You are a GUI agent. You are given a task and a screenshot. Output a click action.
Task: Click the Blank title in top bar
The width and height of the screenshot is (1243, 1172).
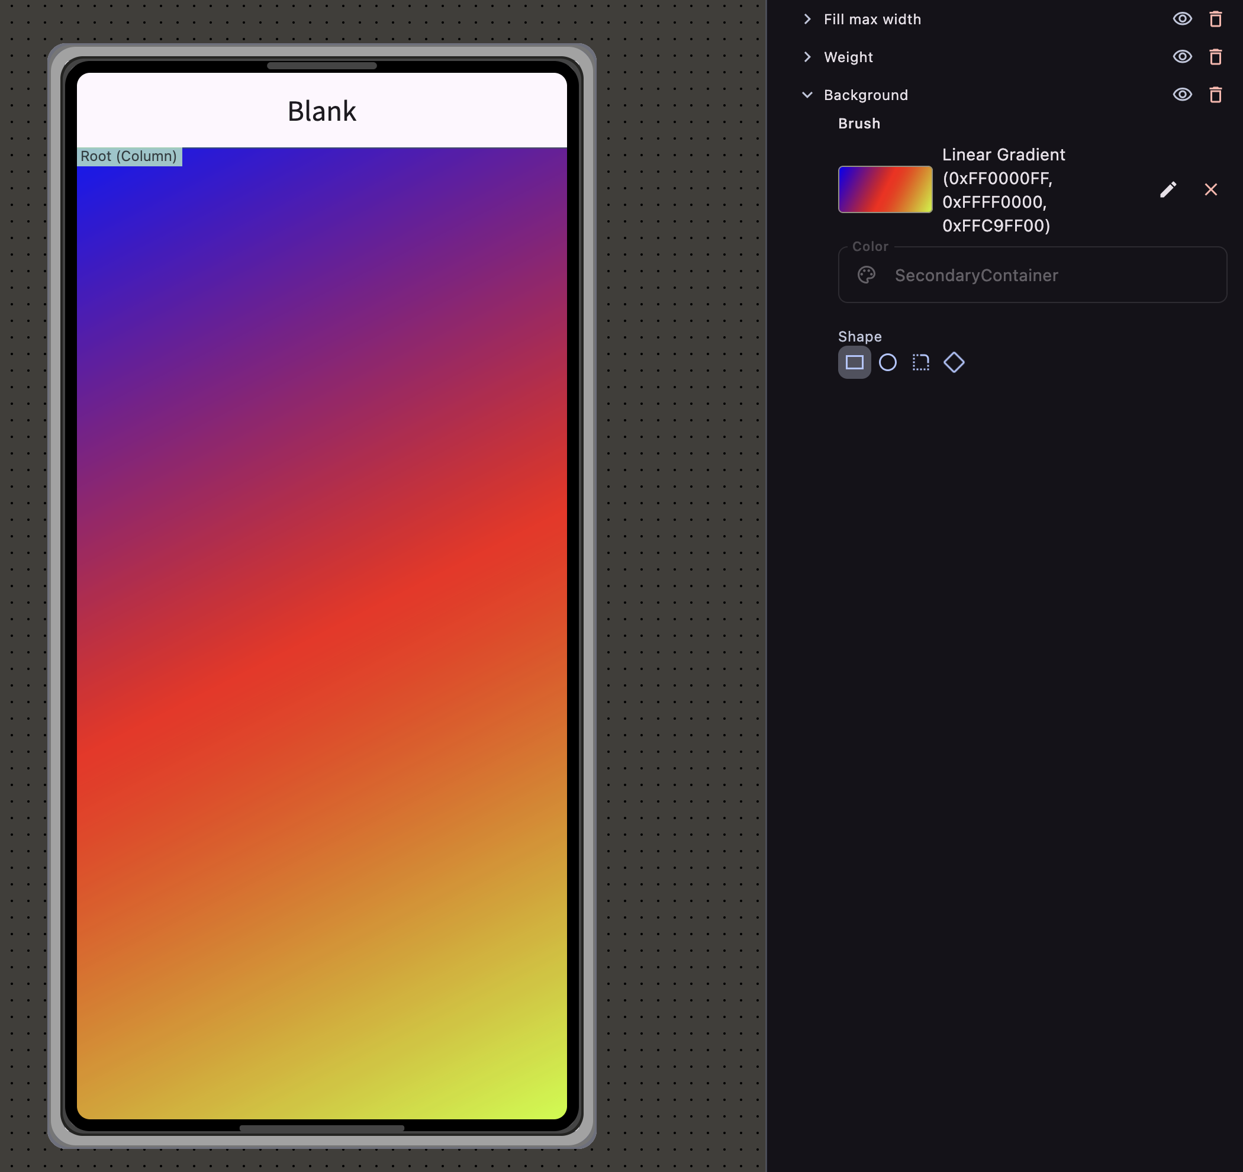322,111
